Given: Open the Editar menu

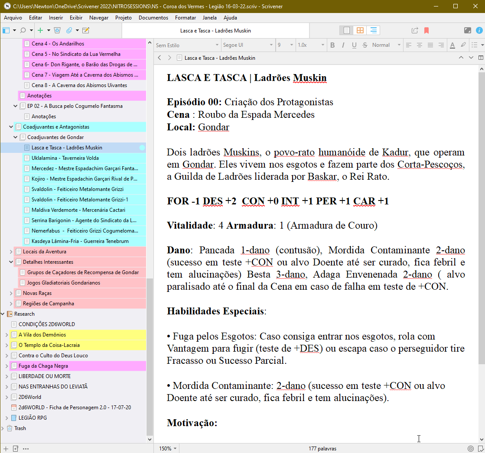Looking at the screenshot, I should click(x=36, y=18).
